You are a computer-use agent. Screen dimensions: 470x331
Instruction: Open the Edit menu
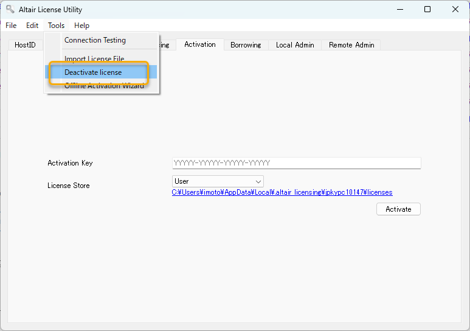[x=32, y=26]
